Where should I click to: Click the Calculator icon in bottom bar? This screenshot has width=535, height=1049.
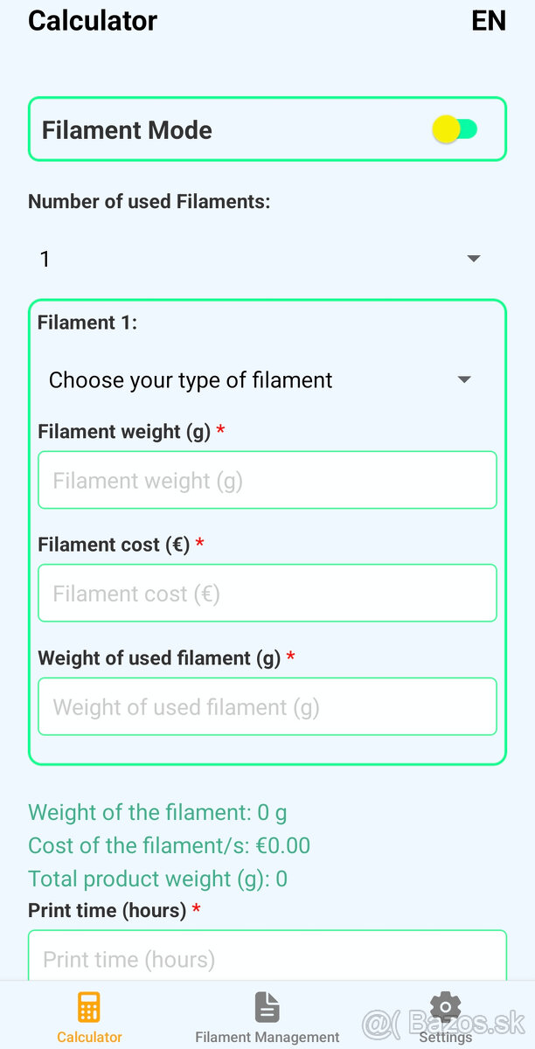pos(89,1007)
